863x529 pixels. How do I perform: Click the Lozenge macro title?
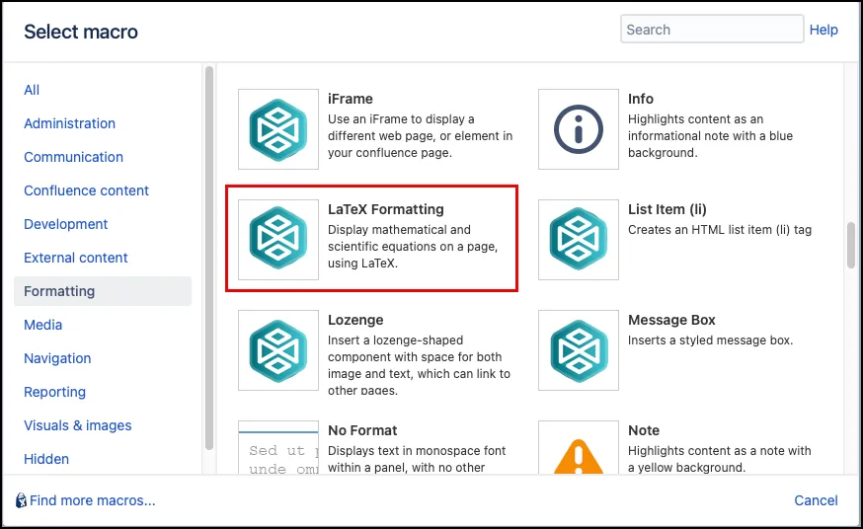[x=355, y=320]
